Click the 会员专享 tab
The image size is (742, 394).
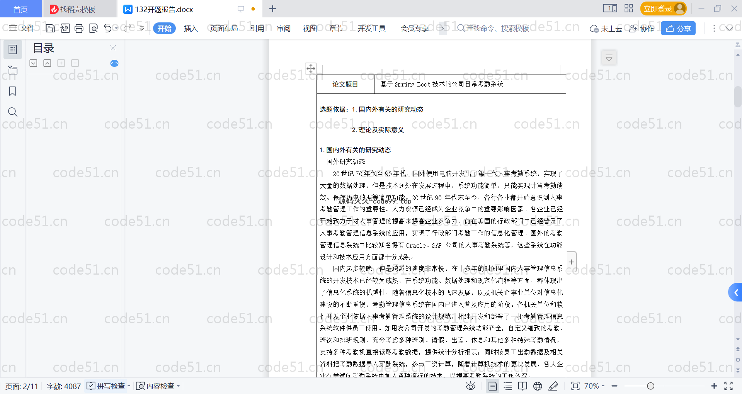(415, 28)
